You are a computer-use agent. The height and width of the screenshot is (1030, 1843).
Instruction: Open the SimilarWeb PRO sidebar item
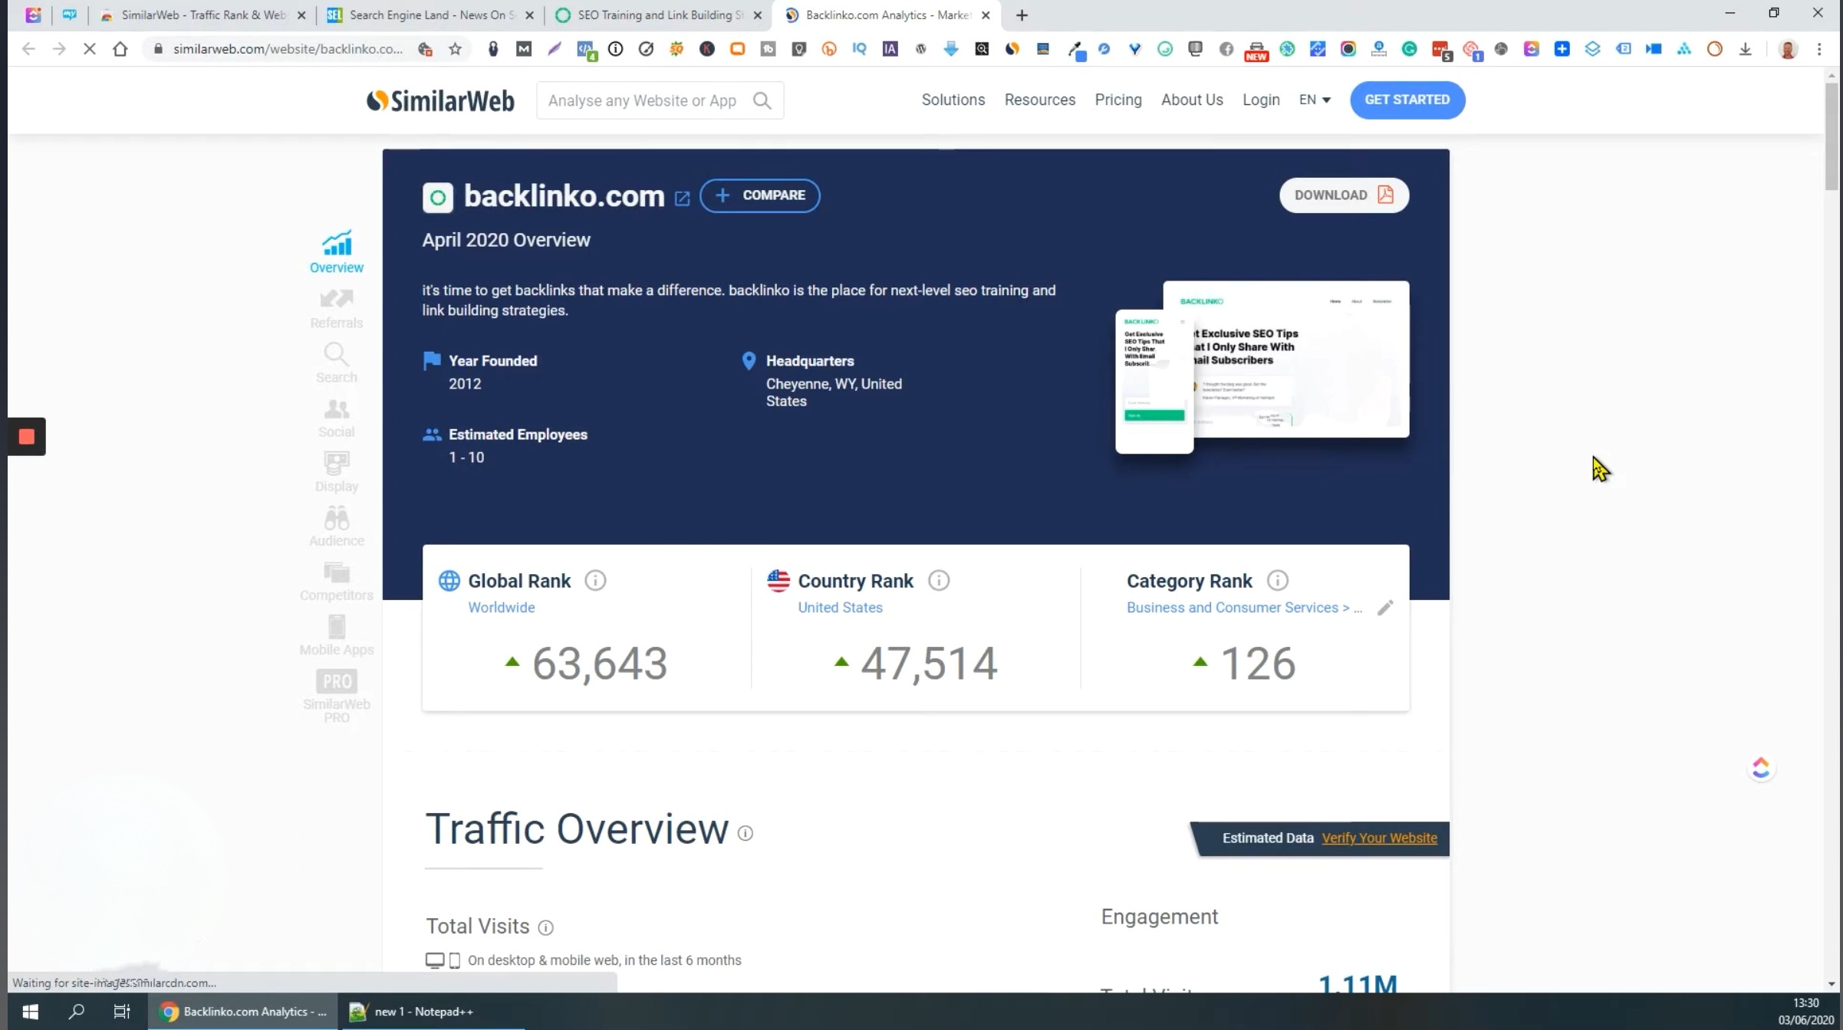337,697
